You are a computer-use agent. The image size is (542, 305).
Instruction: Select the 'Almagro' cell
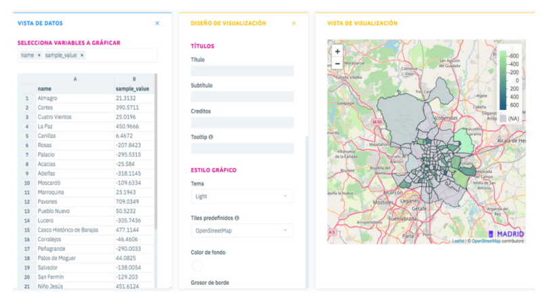click(x=75, y=98)
